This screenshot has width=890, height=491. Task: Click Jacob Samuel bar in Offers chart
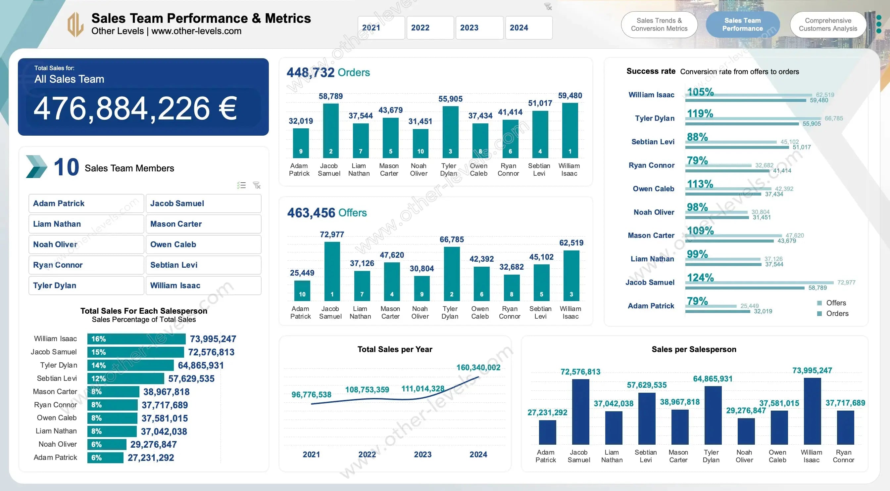pos(332,271)
